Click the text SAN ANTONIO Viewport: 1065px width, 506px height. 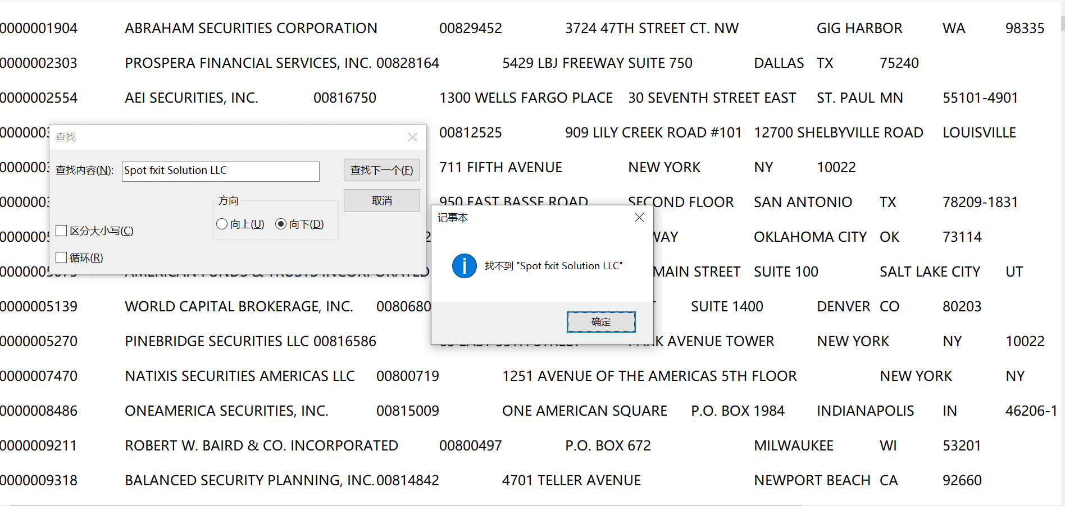click(803, 202)
